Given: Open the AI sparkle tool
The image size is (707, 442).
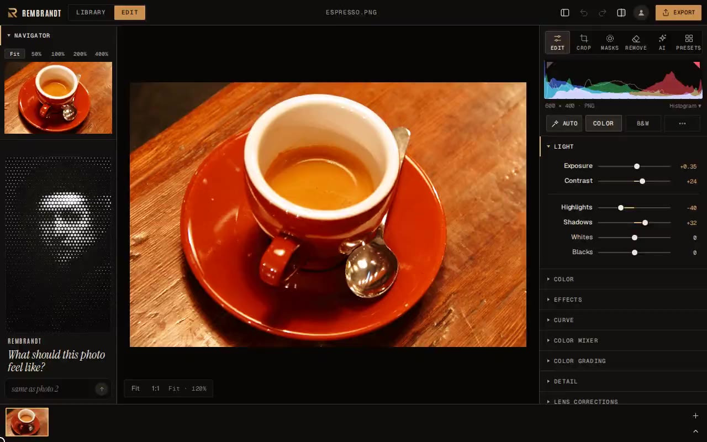Looking at the screenshot, I should coord(662,42).
